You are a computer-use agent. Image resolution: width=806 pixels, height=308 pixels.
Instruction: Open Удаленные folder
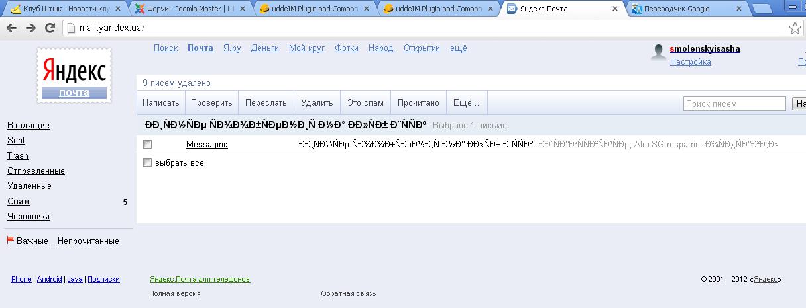(29, 186)
